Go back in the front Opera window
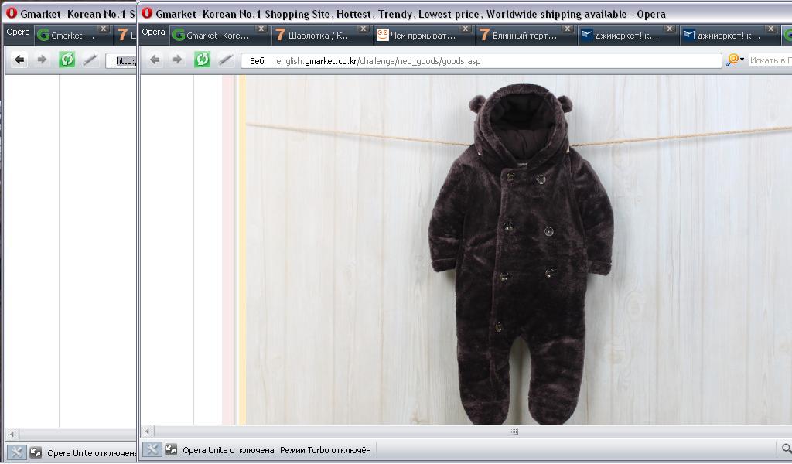This screenshot has width=792, height=464. pos(155,60)
